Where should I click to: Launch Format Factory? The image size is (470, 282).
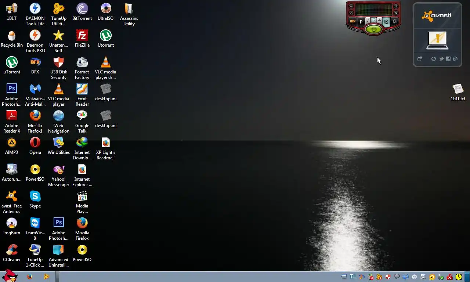tap(82, 68)
